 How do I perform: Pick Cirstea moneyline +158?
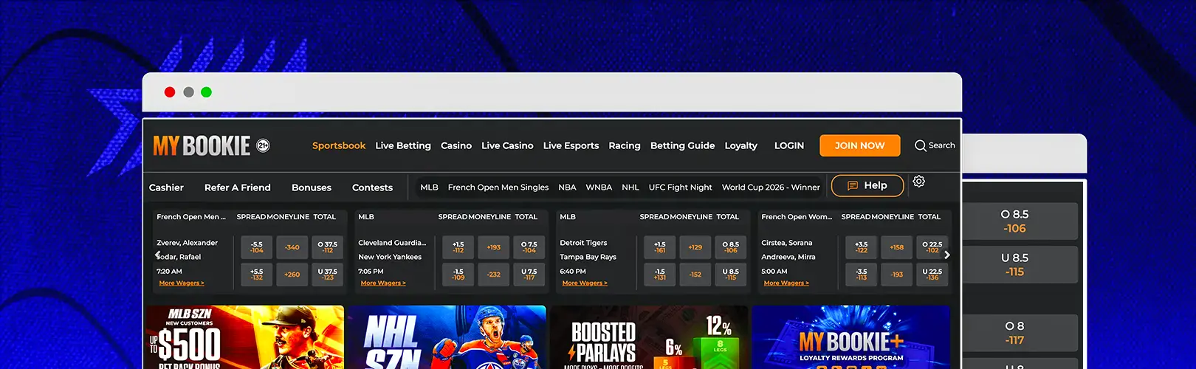tap(897, 247)
